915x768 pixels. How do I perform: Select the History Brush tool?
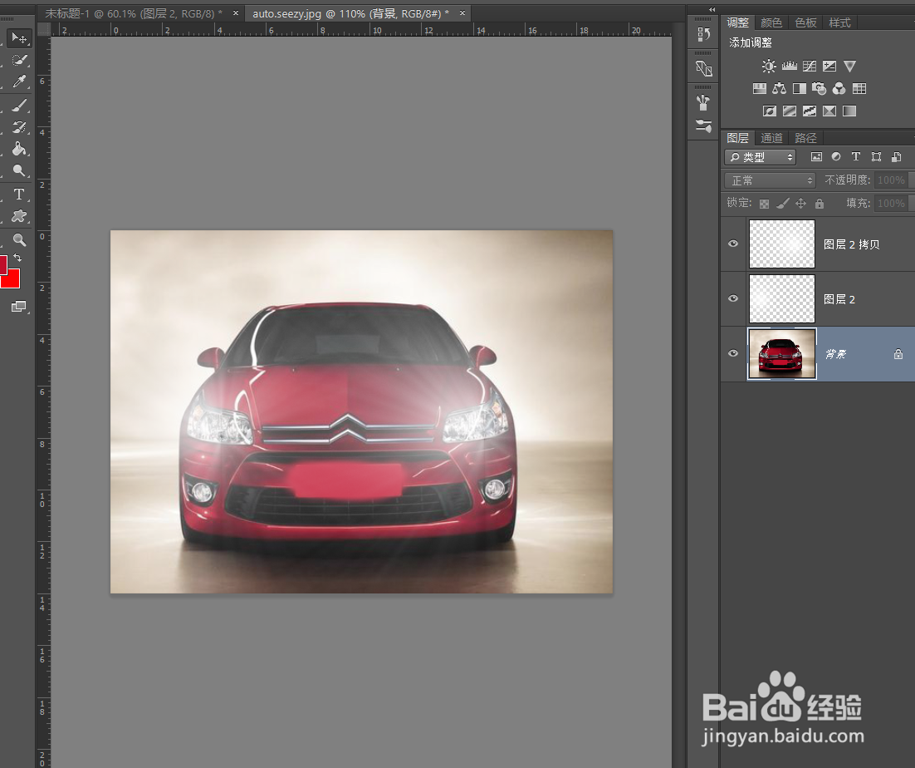click(x=18, y=127)
